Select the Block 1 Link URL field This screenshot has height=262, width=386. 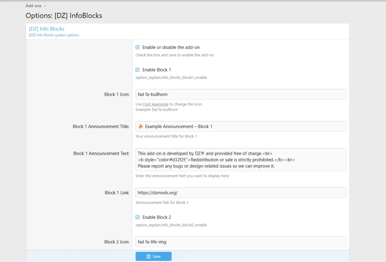click(241, 193)
